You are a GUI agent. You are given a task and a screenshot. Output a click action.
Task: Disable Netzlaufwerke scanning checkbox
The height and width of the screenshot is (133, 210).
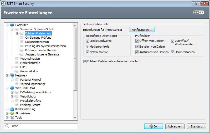[87, 52]
